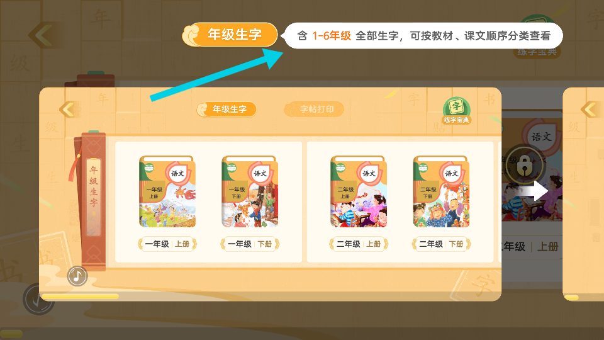Click the dimmed top-left back arrow
Image resolution: width=604 pixels, height=340 pixels.
click(41, 35)
